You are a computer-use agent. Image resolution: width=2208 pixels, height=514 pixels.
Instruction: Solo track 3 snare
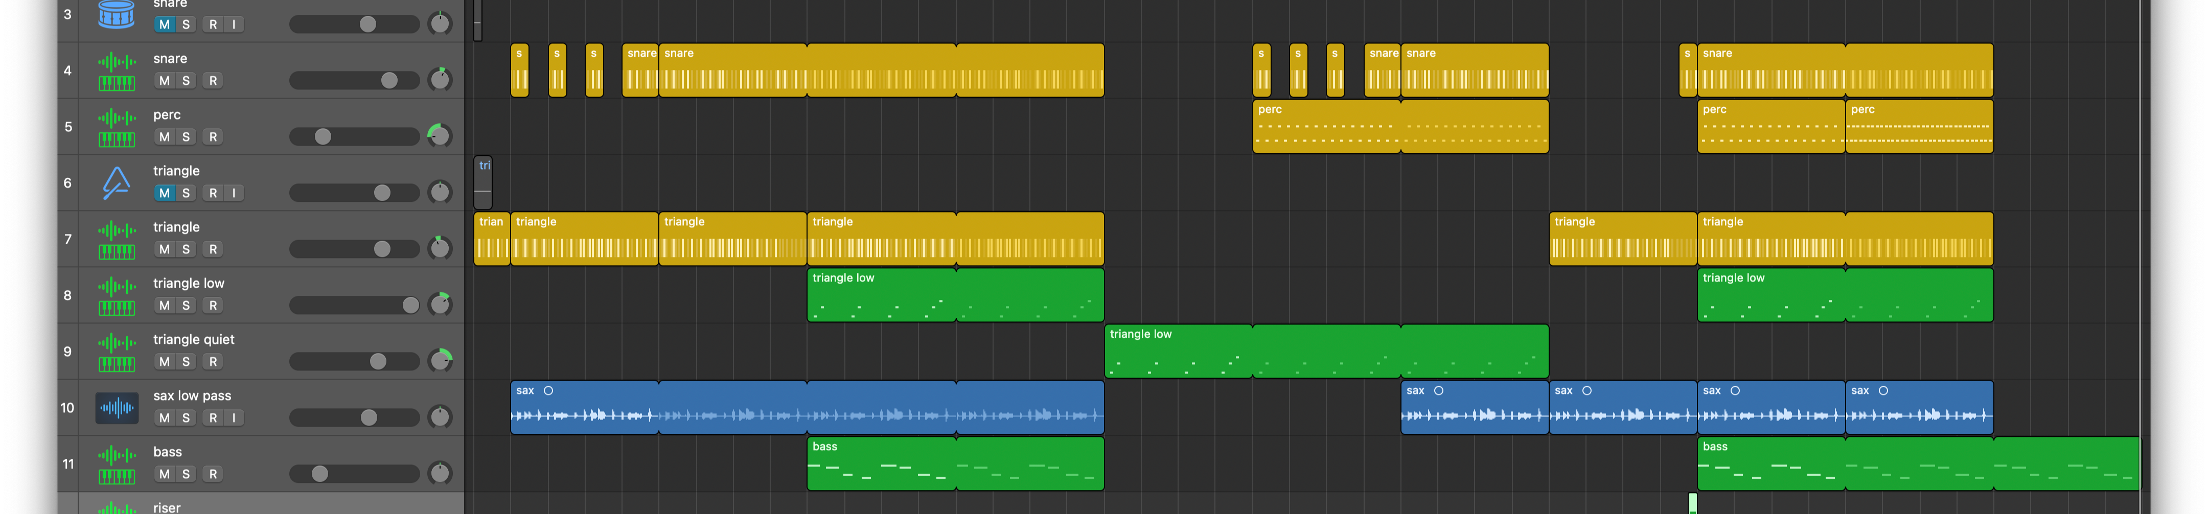(x=186, y=25)
